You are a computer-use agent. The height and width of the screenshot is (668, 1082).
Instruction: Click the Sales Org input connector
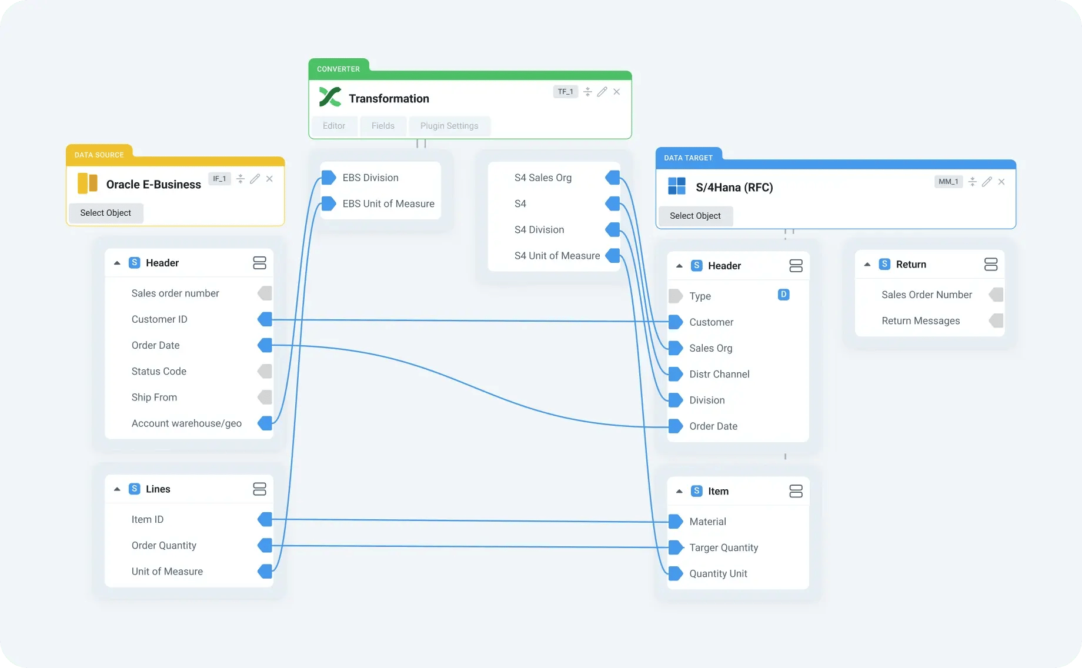[675, 348]
